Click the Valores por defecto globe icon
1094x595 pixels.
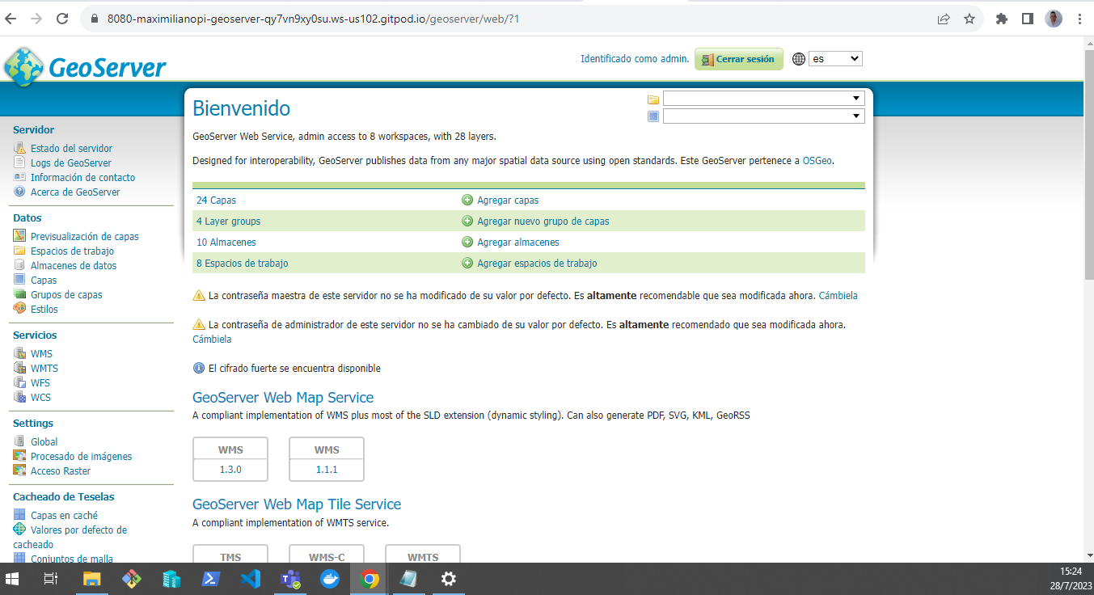point(19,530)
